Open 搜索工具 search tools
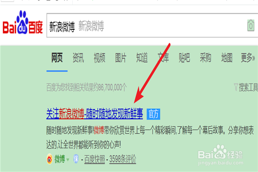Screen dimensions: 258x172 point(248,87)
